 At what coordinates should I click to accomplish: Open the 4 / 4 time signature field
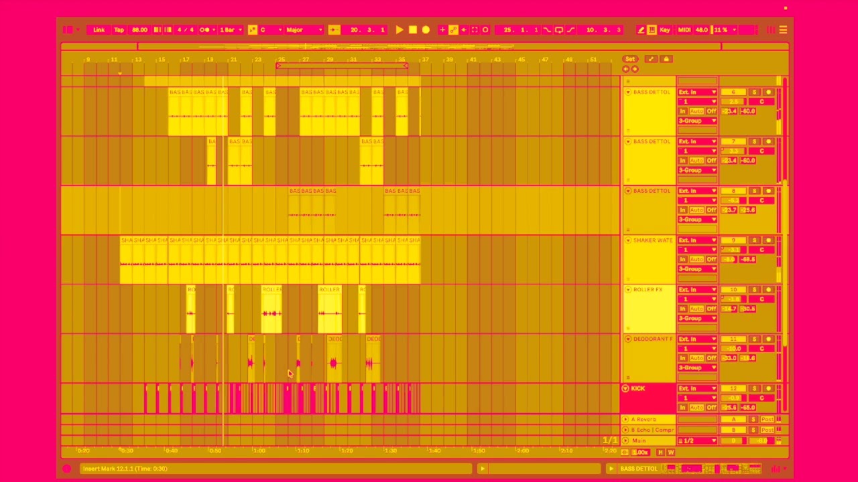pyautogui.click(x=186, y=29)
